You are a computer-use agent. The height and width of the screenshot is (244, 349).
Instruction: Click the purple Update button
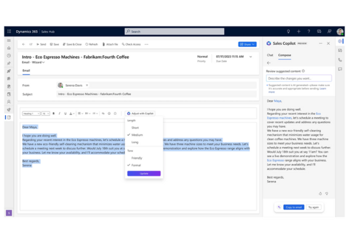pos(144,173)
